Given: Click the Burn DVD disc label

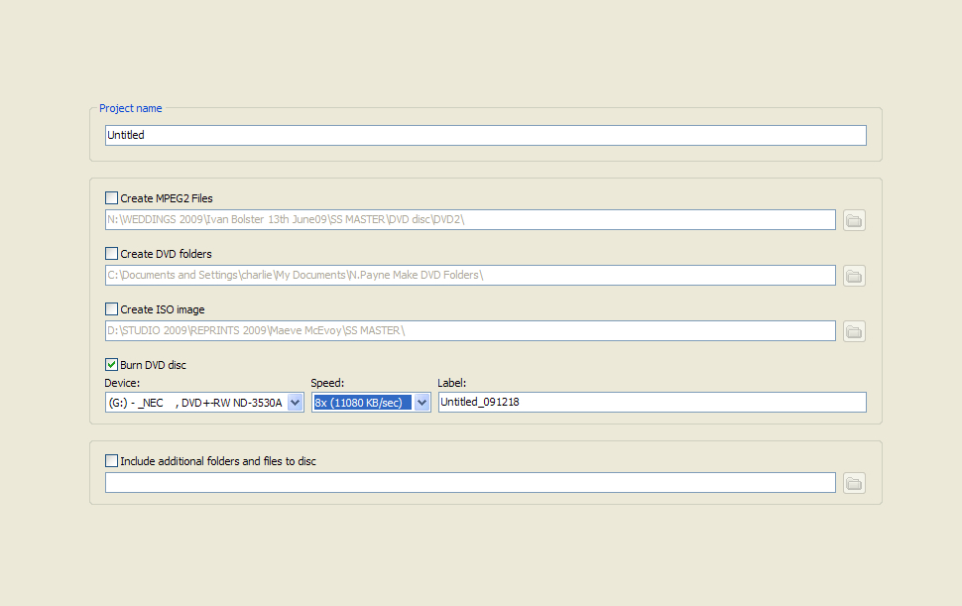Looking at the screenshot, I should coord(153,365).
